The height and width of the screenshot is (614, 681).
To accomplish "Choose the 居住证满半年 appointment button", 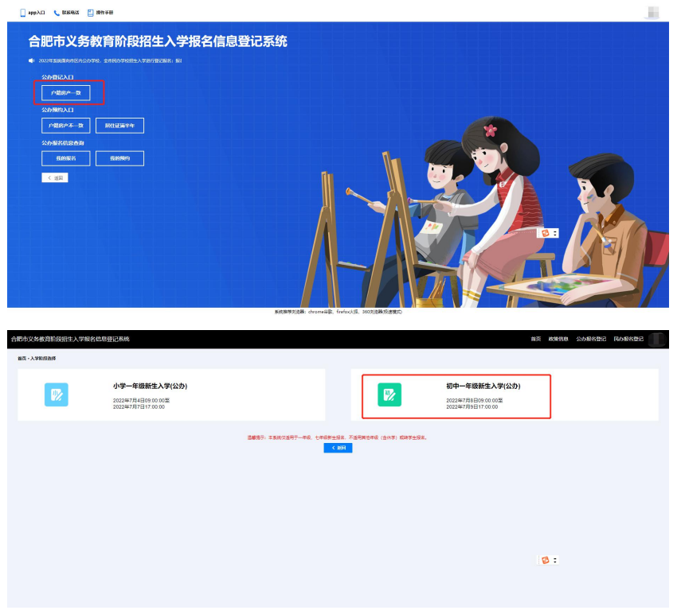I will 119,126.
